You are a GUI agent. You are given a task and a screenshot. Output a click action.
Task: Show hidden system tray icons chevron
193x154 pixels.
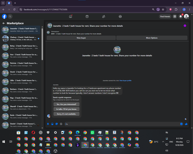[x=163, y=142]
